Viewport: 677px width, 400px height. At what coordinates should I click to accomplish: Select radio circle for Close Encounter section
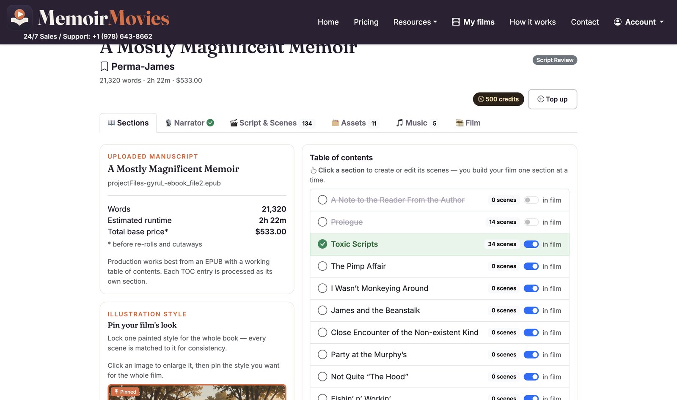(322, 332)
